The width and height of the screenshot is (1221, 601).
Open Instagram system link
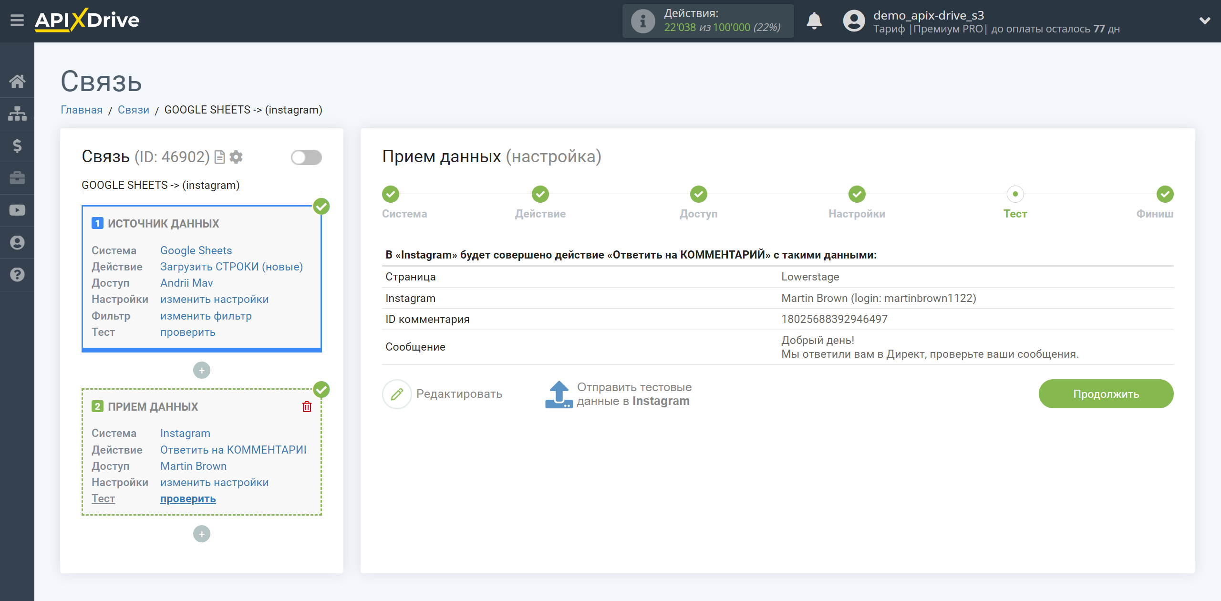point(185,433)
